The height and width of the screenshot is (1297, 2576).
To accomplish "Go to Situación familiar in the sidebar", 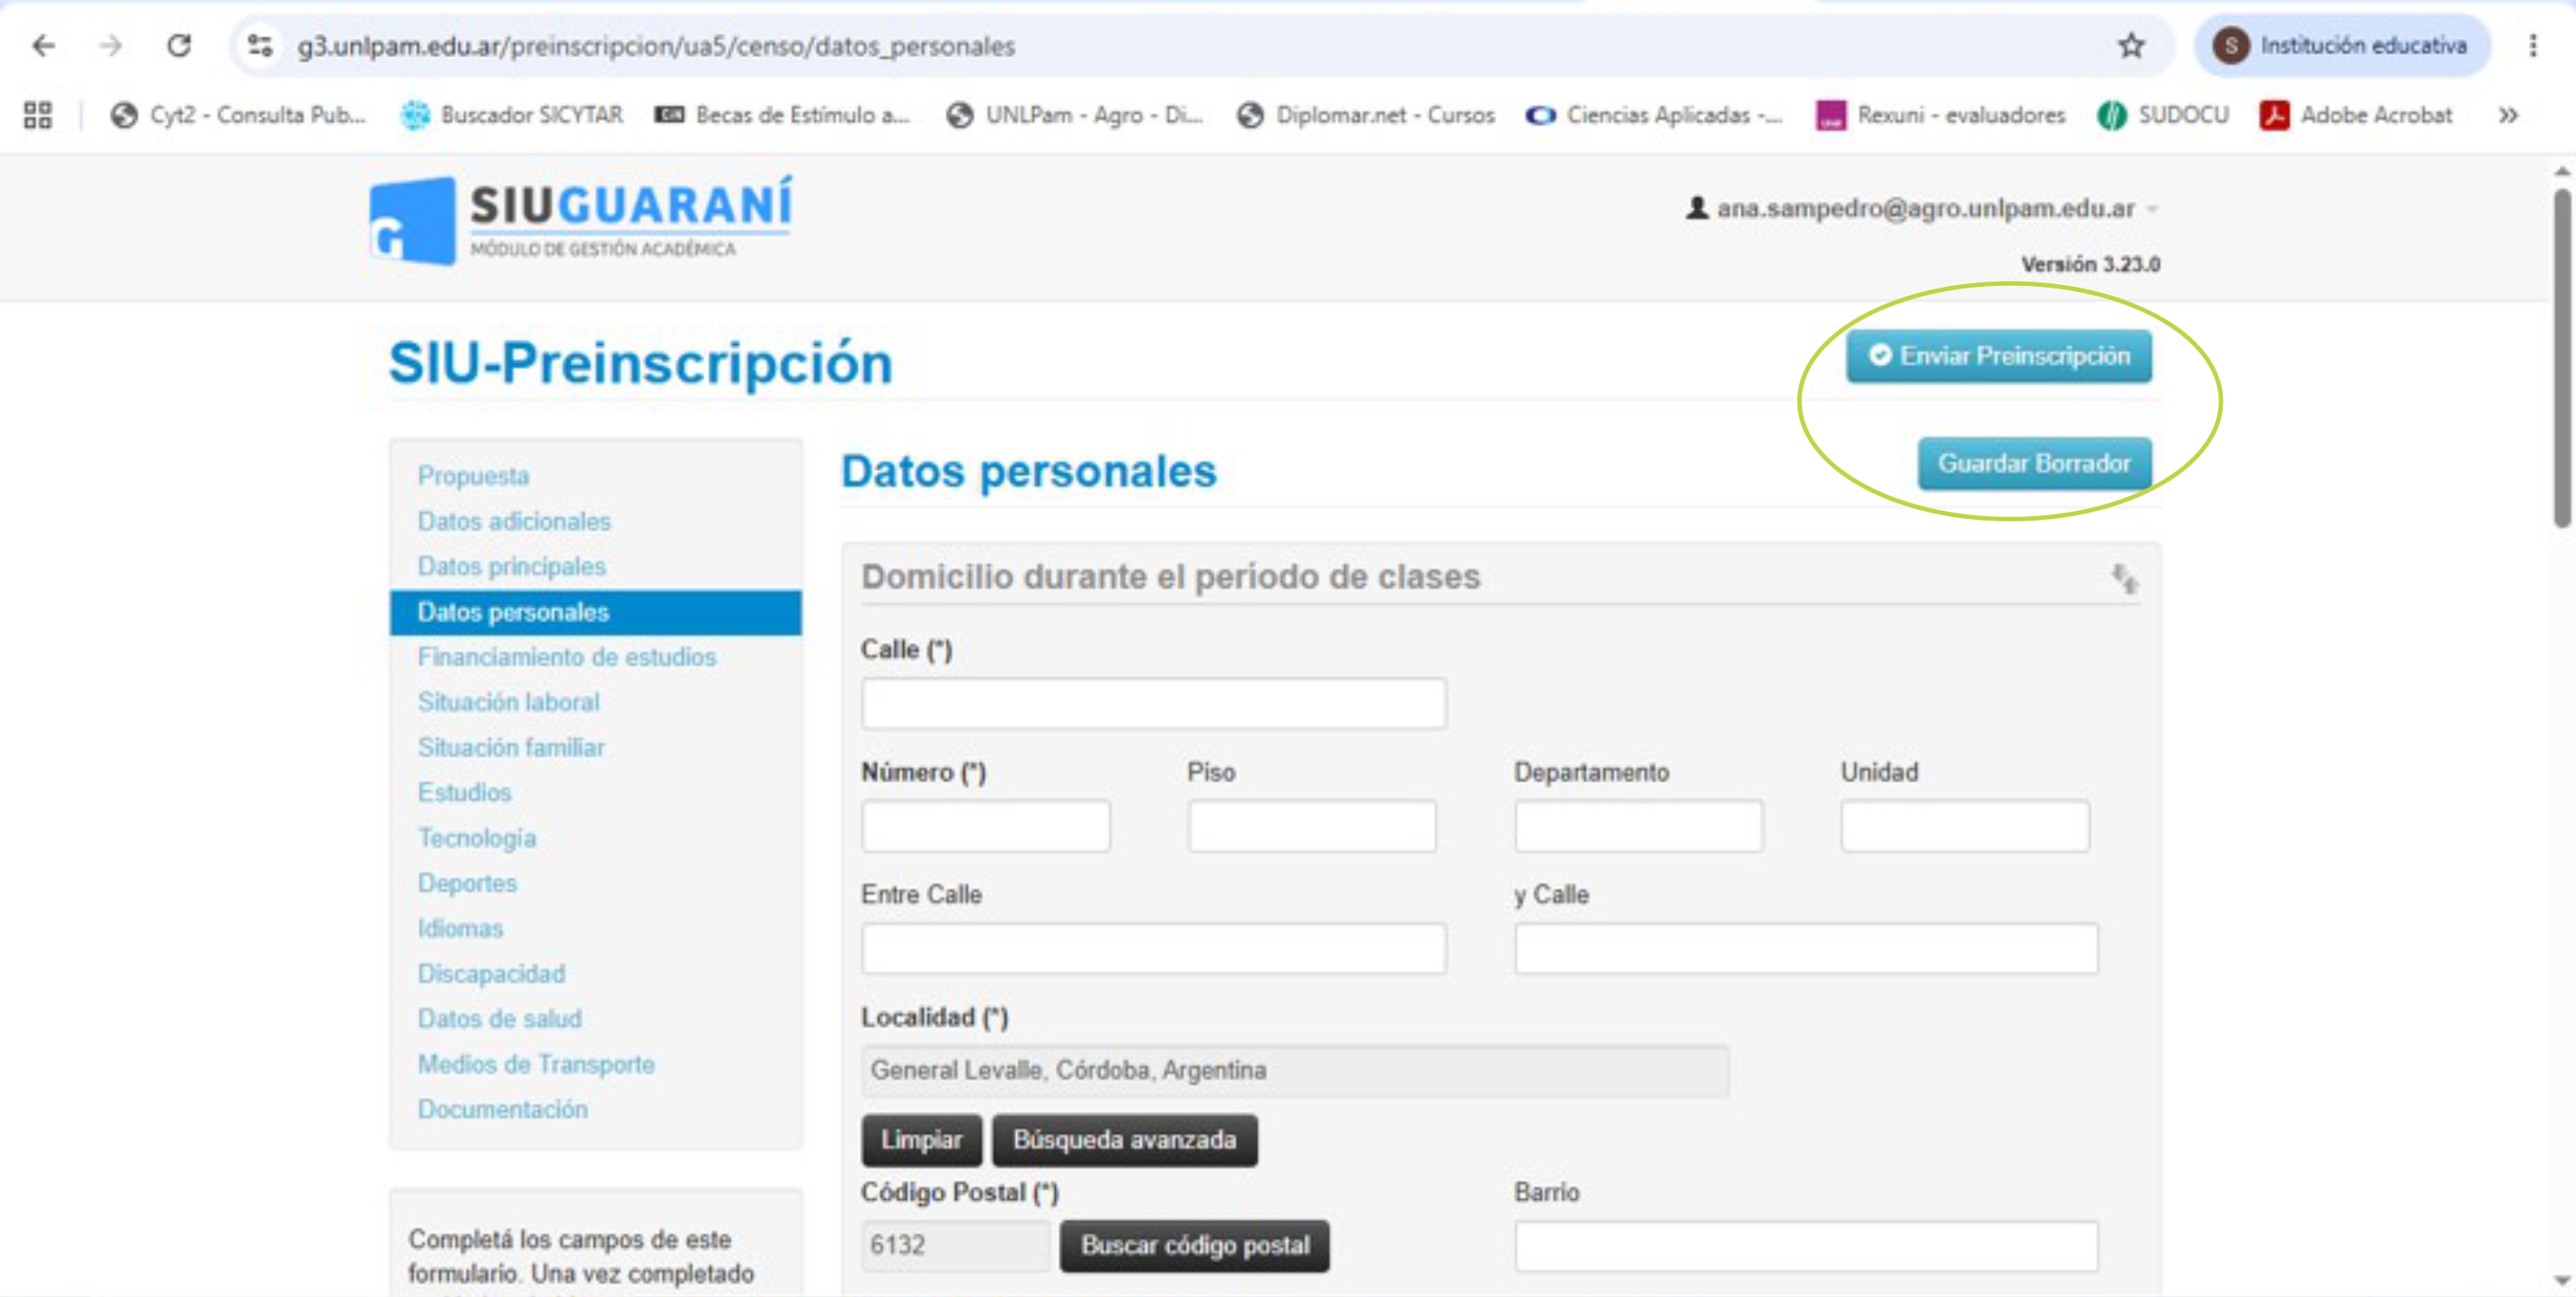I will pos(511,747).
